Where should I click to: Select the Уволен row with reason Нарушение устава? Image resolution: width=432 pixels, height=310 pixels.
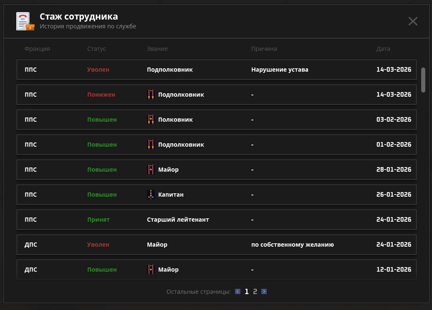tap(216, 70)
